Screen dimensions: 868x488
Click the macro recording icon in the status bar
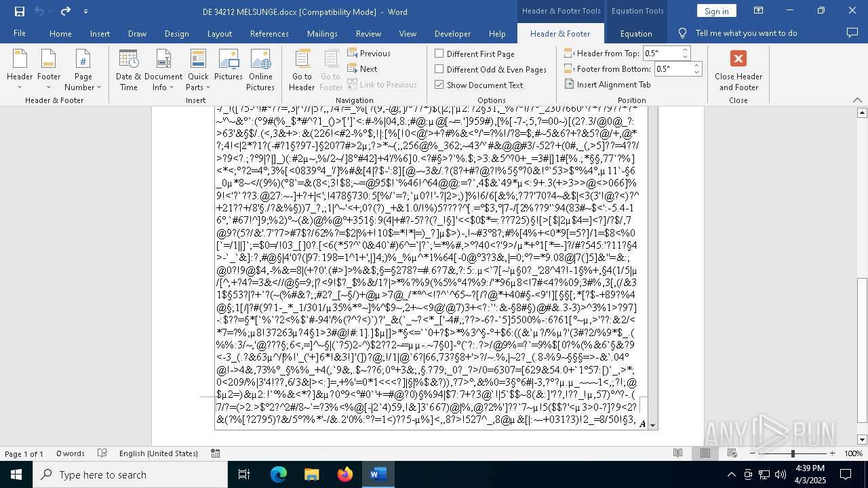pos(215,453)
